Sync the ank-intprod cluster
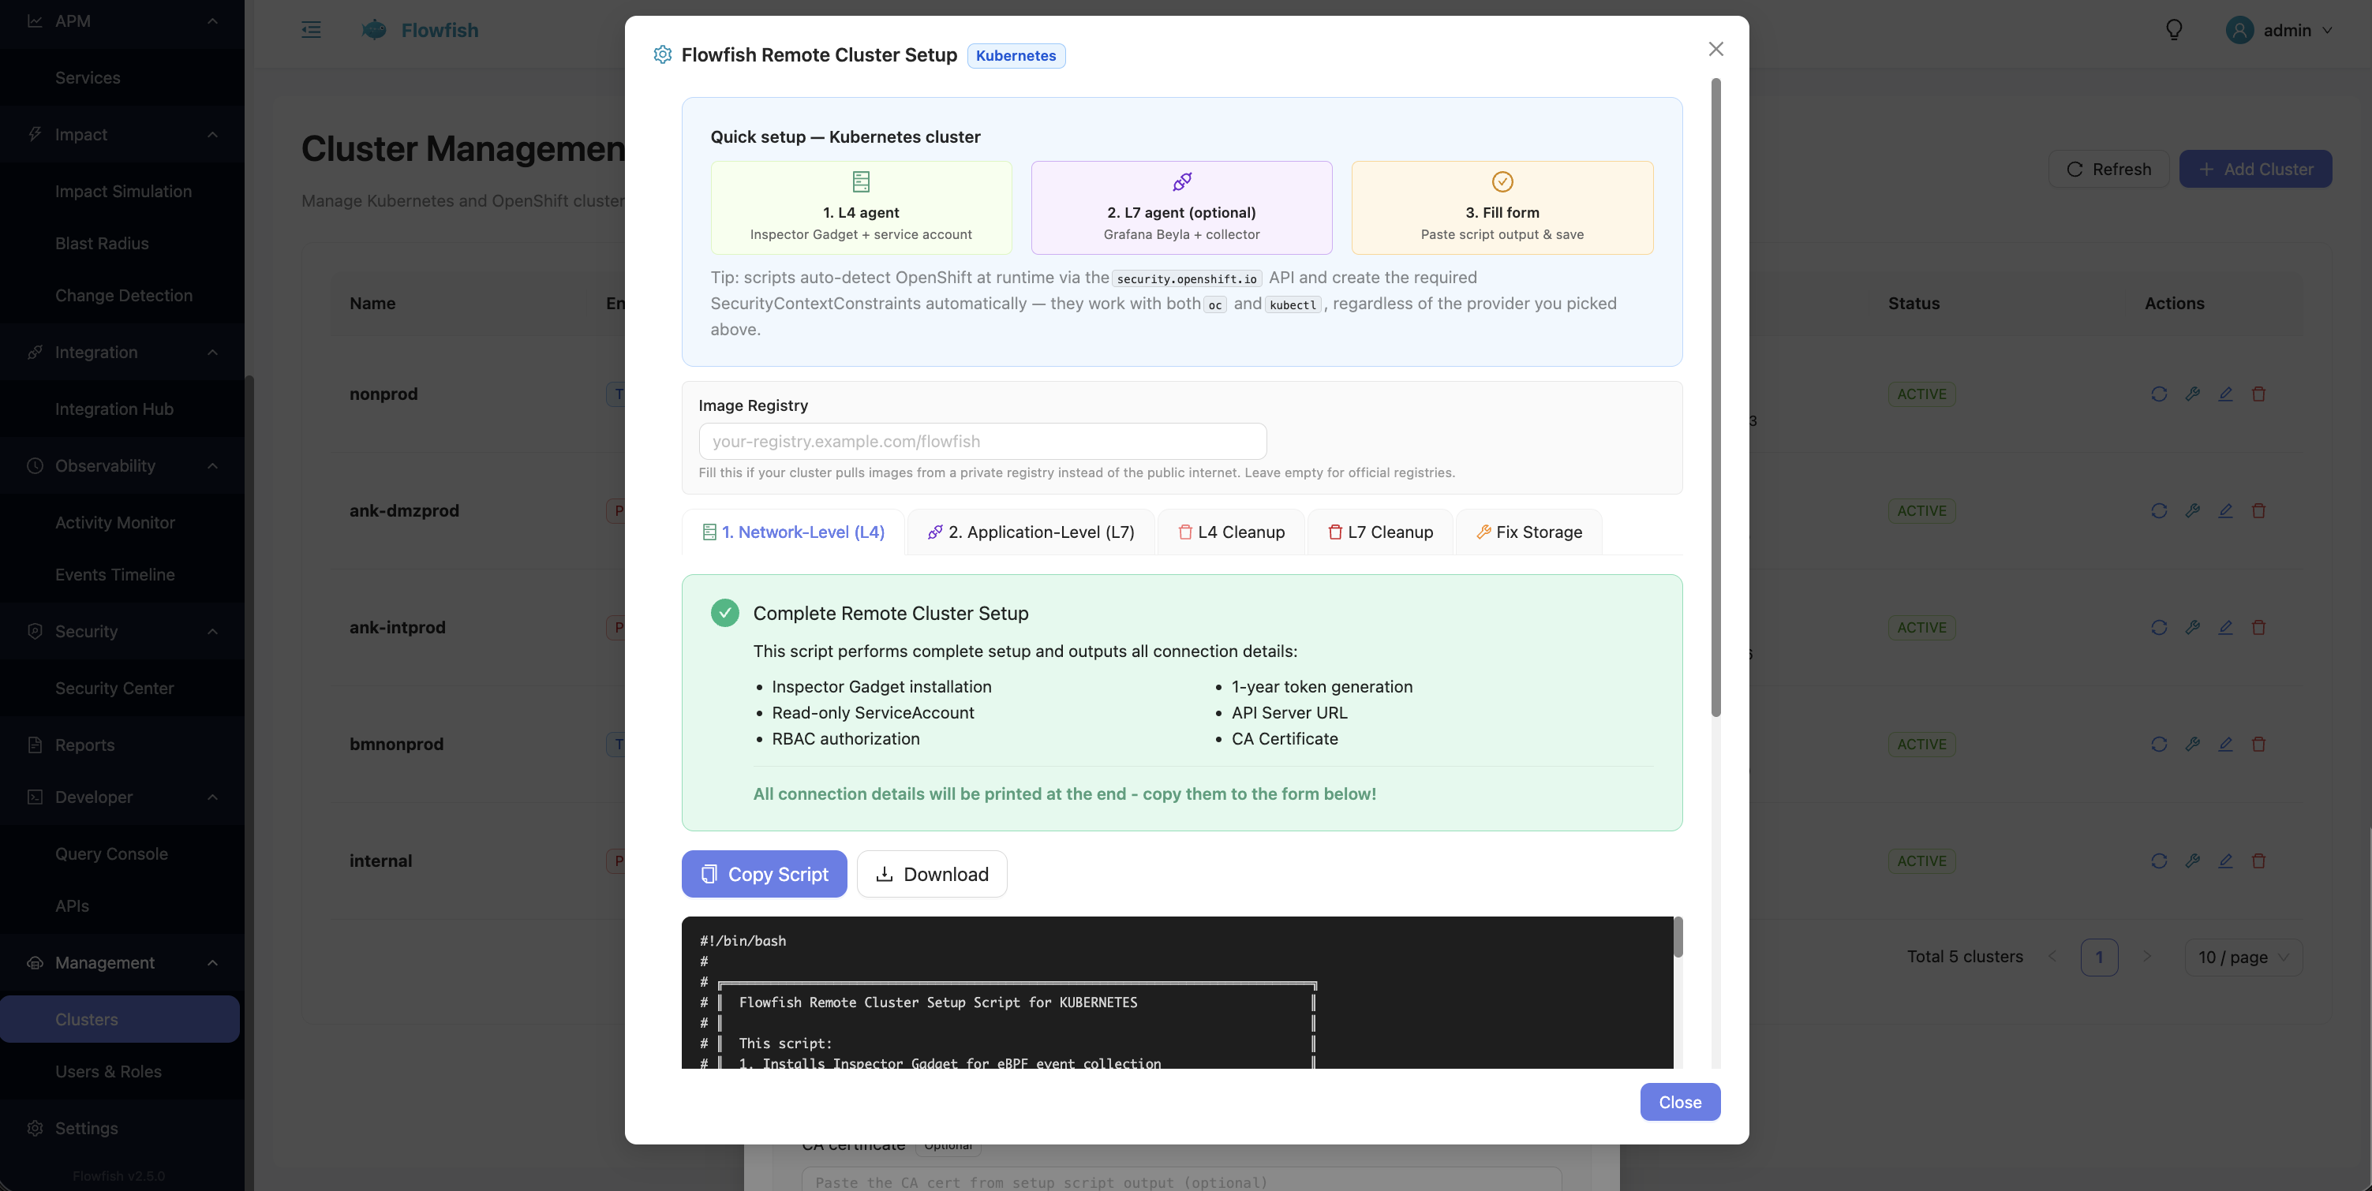Screen dimensions: 2372x1191 [x=2158, y=628]
